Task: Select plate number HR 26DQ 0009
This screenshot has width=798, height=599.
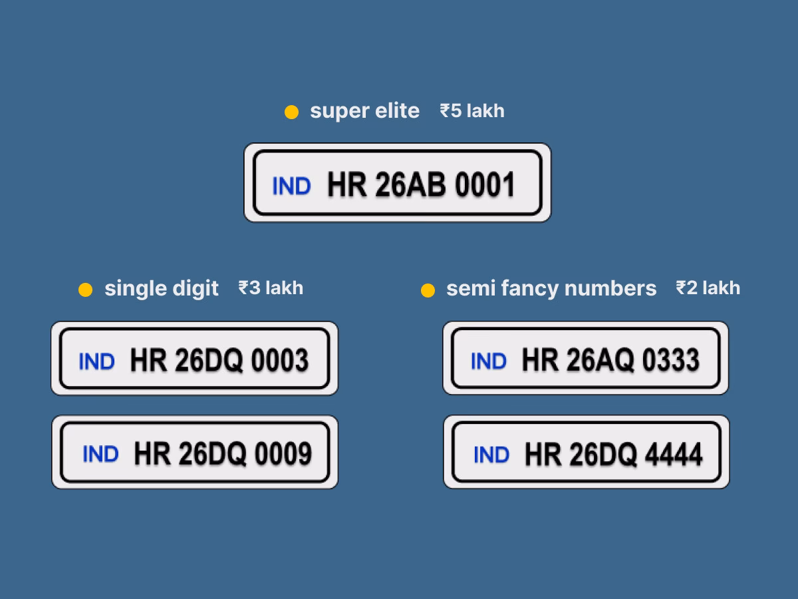Action: [221, 453]
